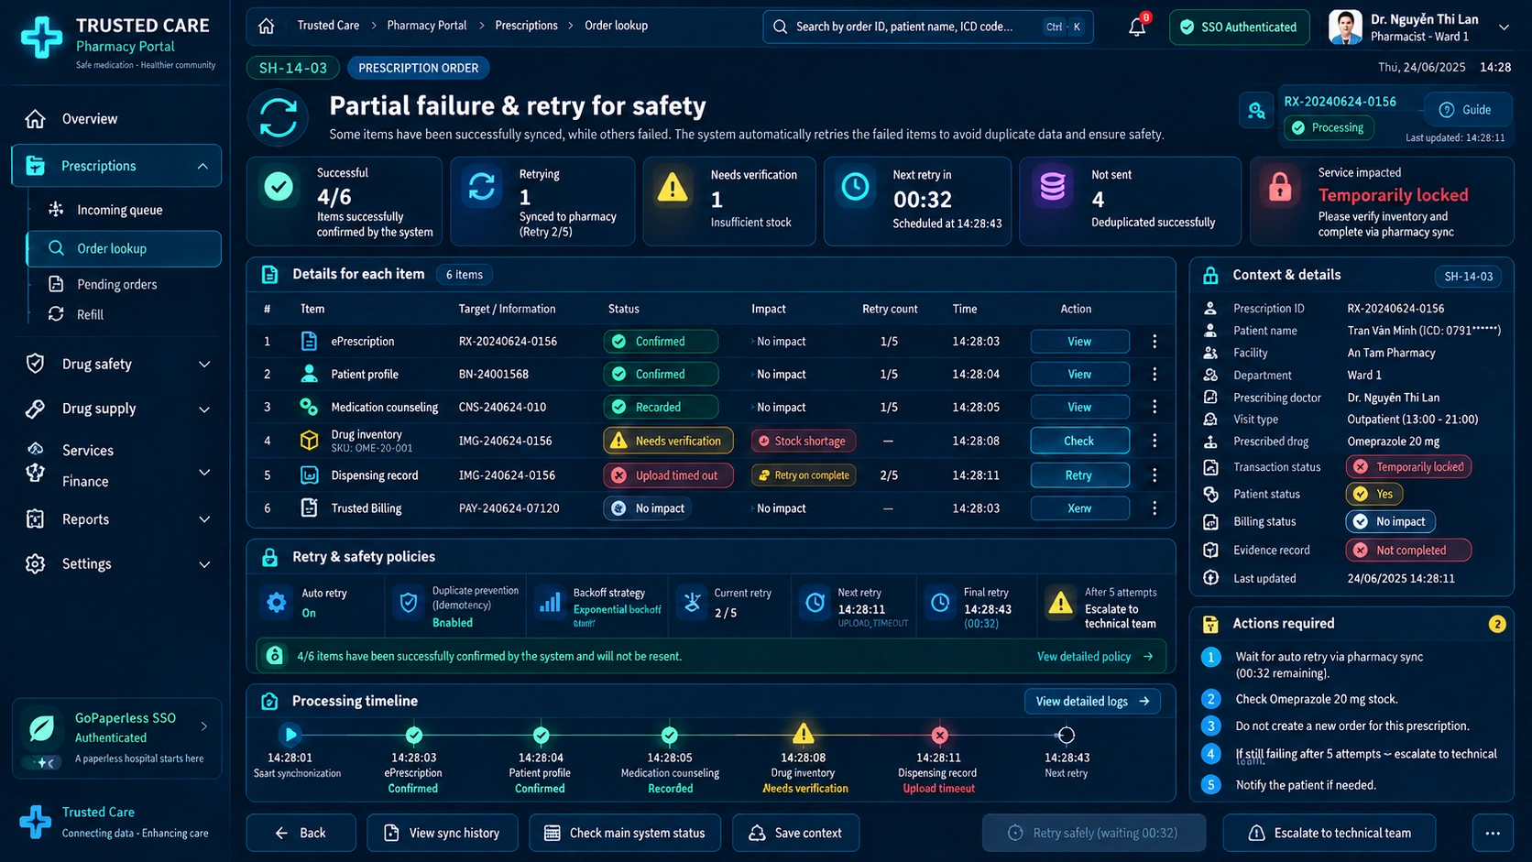This screenshot has height=862, width=1532.
Task: Click Retry for Dispensing record
Action: click(1079, 475)
